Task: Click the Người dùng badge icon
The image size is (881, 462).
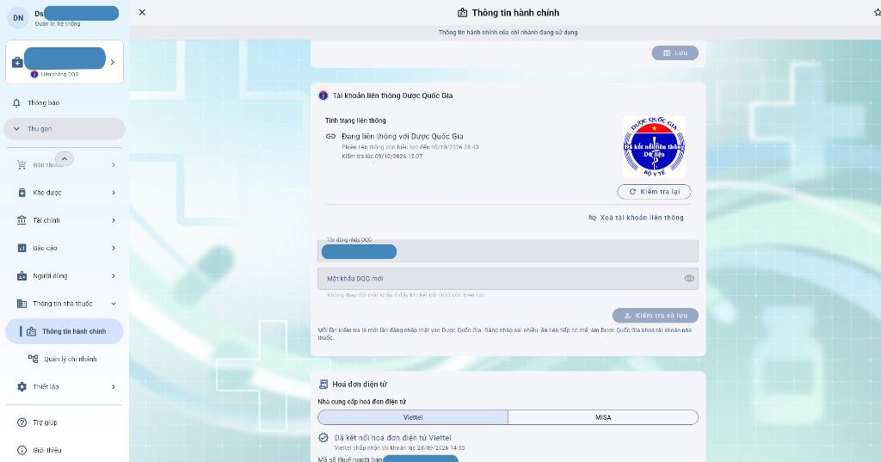Action: [22, 276]
